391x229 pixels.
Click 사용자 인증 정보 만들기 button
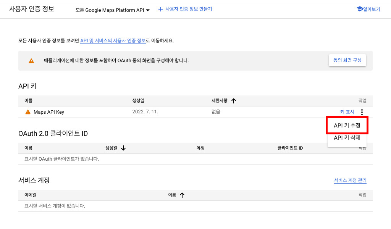[189, 9]
